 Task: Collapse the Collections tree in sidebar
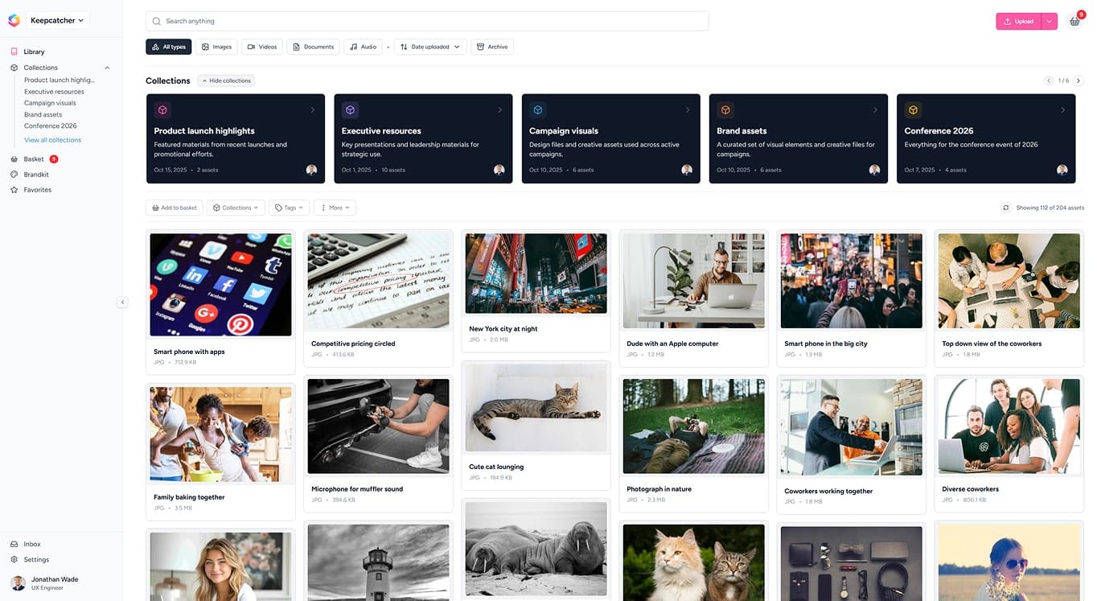[x=107, y=68]
